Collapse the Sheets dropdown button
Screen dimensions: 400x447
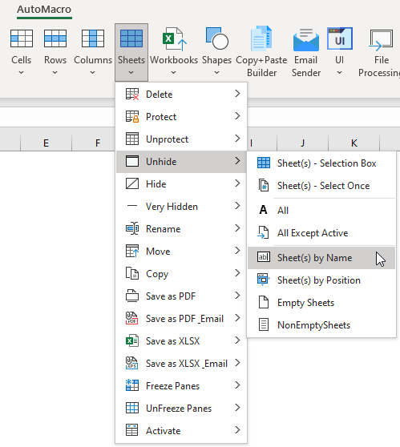pyautogui.click(x=131, y=52)
